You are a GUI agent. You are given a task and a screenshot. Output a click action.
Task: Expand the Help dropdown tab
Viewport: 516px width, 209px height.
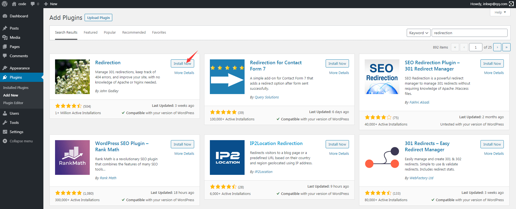coord(500,12)
